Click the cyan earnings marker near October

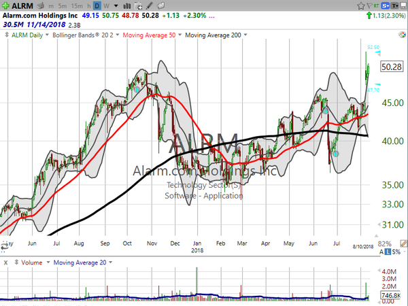[137, 88]
